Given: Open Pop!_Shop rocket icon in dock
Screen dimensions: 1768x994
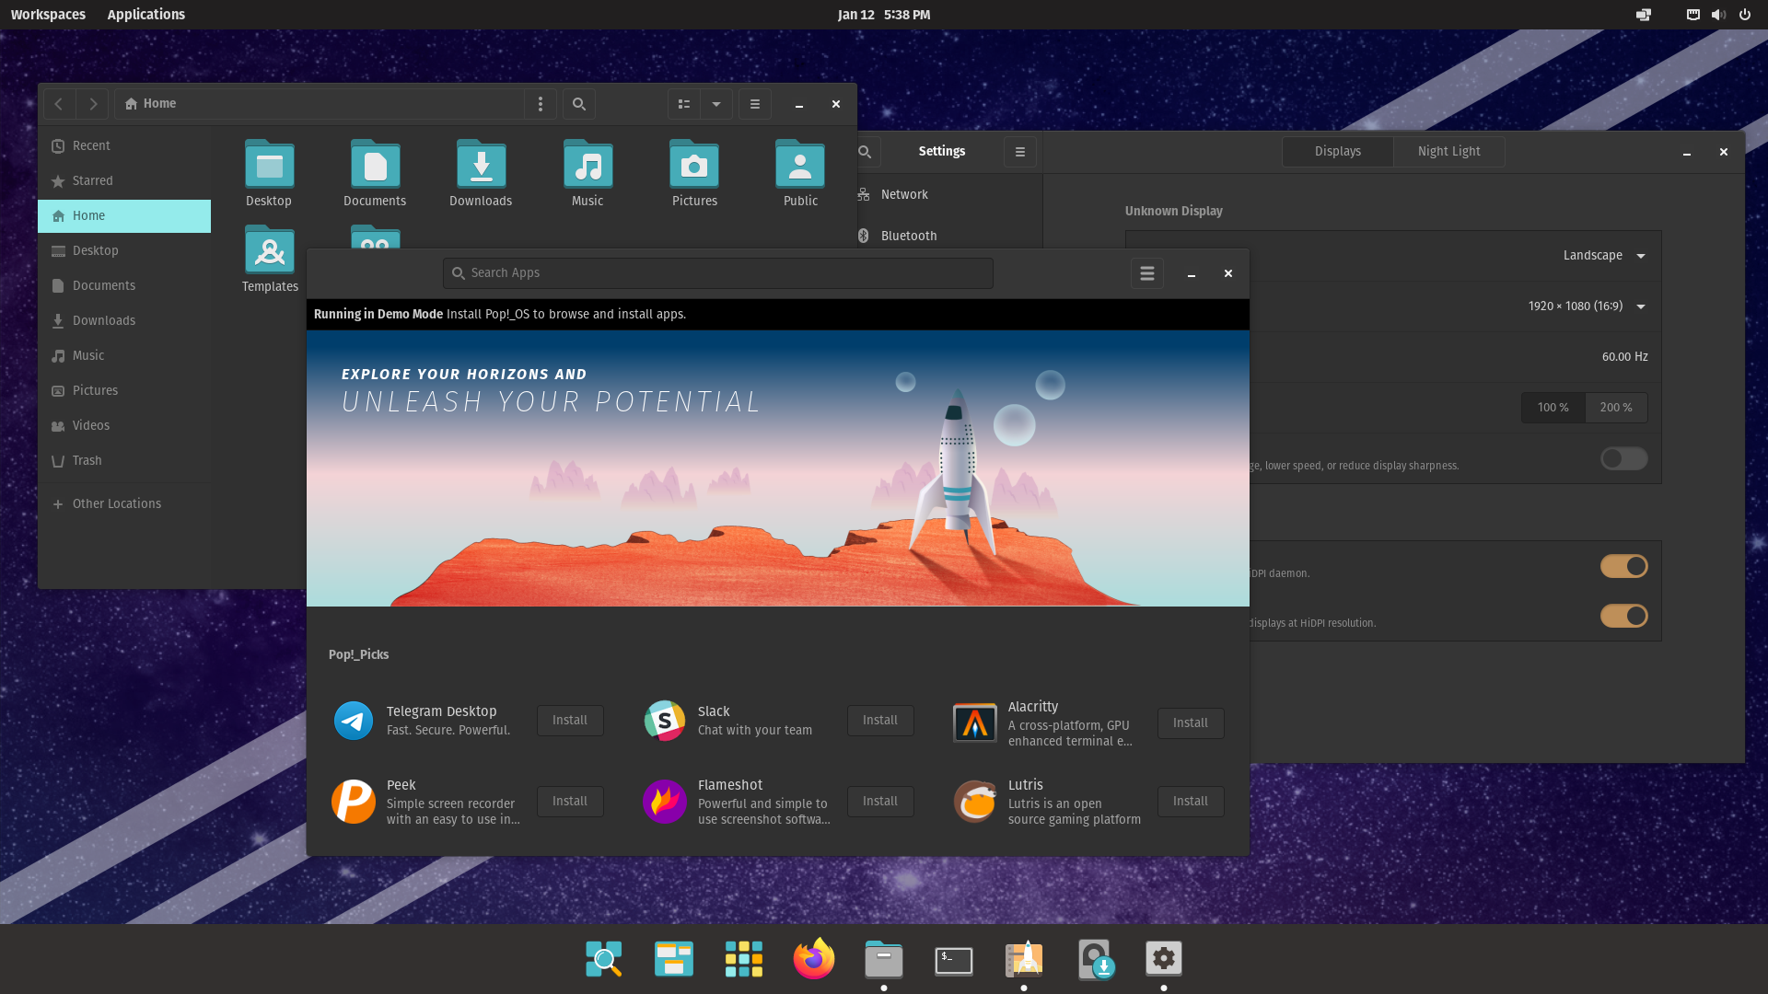Looking at the screenshot, I should pyautogui.click(x=1024, y=959).
